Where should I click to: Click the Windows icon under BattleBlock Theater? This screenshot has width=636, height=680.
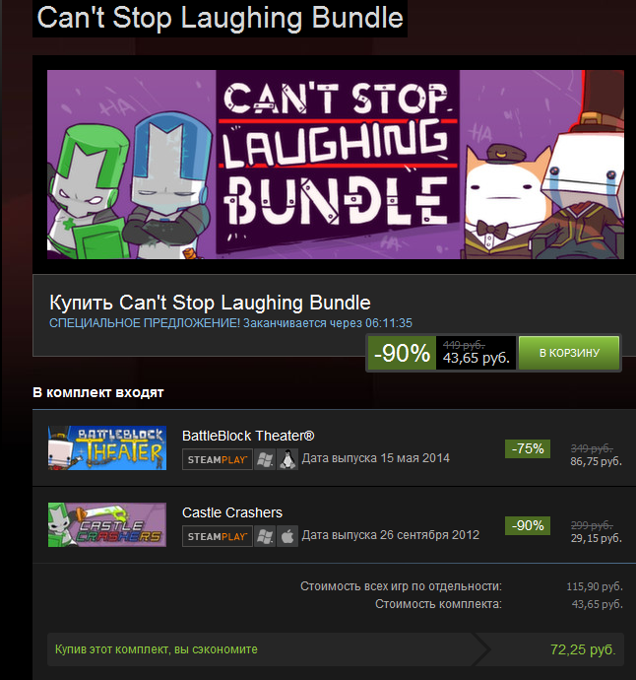tap(265, 459)
